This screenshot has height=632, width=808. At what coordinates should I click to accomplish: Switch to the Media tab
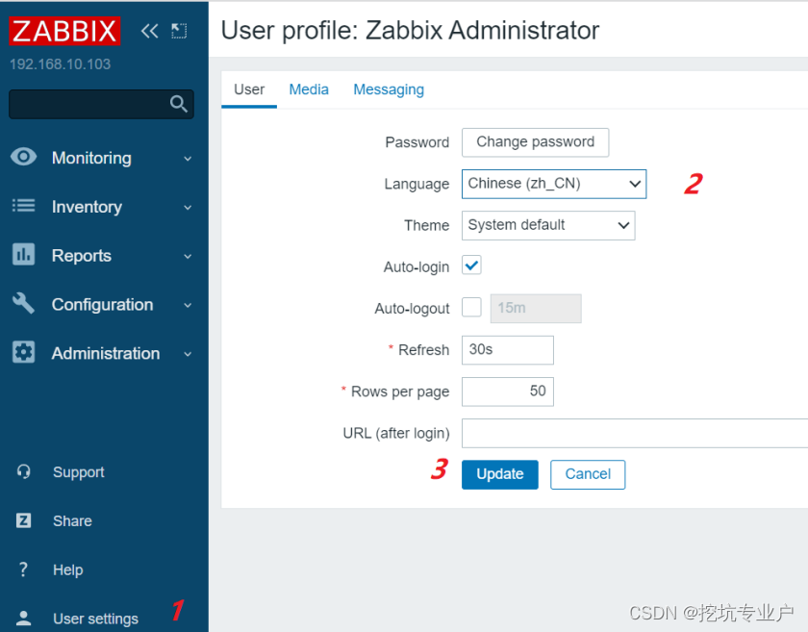309,88
